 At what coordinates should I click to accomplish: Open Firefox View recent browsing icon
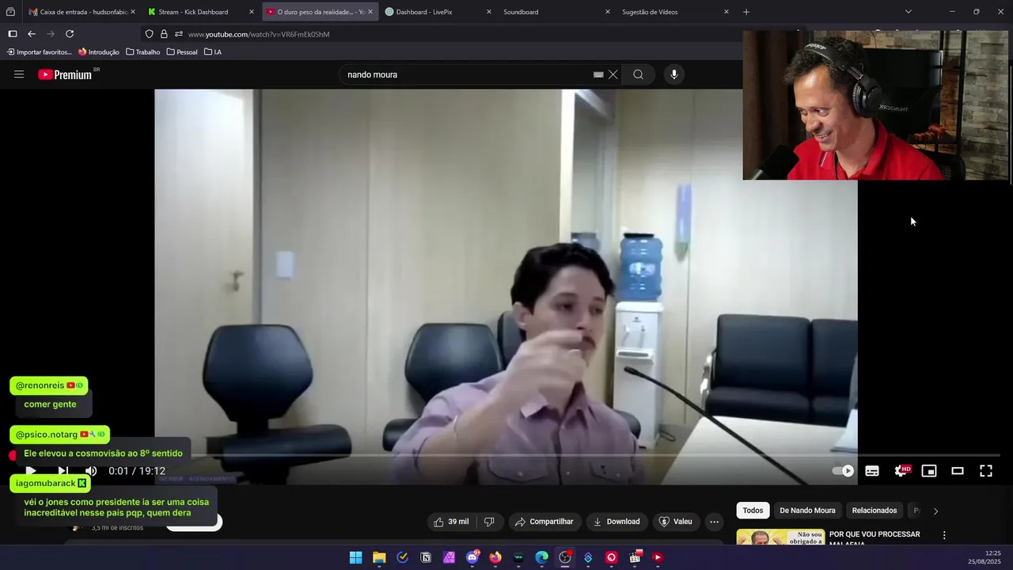pos(10,12)
